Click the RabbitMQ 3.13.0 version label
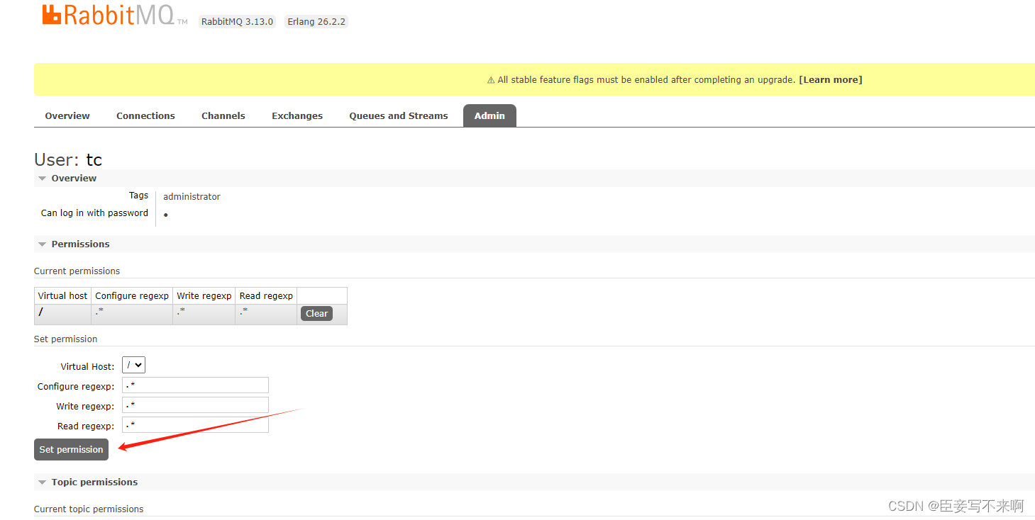 tap(237, 21)
